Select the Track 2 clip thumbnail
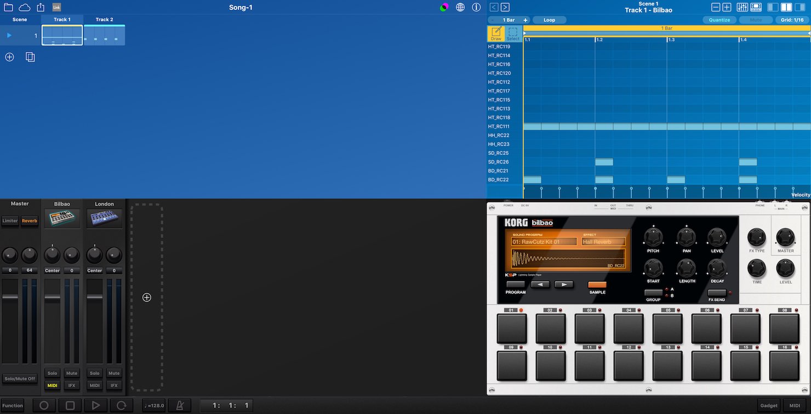Image resolution: width=811 pixels, height=414 pixels. 104,36
